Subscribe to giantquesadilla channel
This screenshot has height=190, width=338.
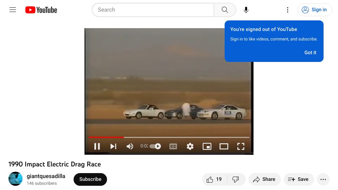90,179
